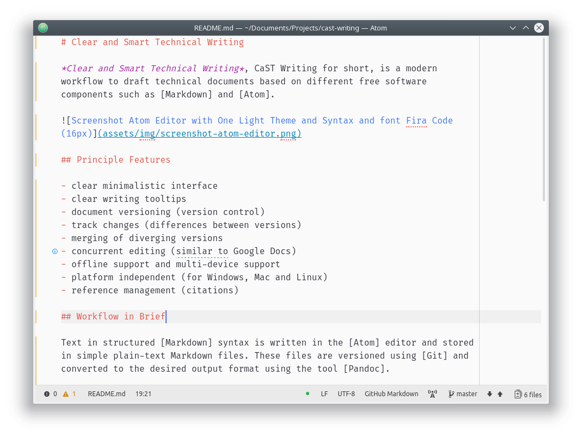This screenshot has width=582, height=437.
Task: Click the vertical editor scrollbar
Action: pos(544,119)
